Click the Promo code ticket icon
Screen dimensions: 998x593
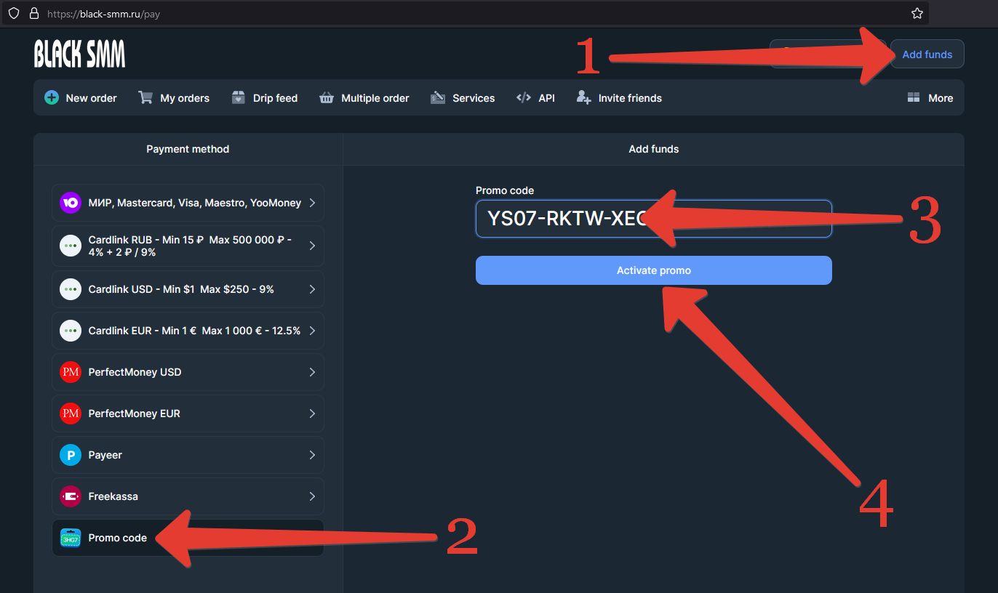[71, 538]
